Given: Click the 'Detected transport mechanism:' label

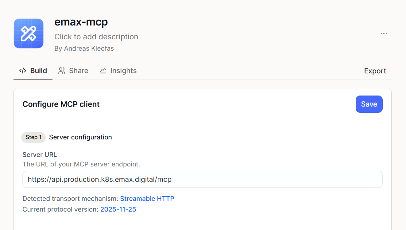Looking at the screenshot, I should pyautogui.click(x=71, y=199).
